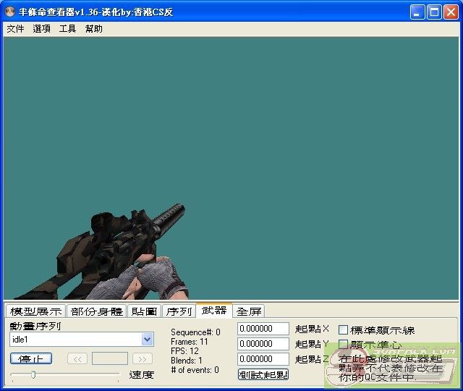Click the 起點Y value field
463x391 pixels.
263,344
